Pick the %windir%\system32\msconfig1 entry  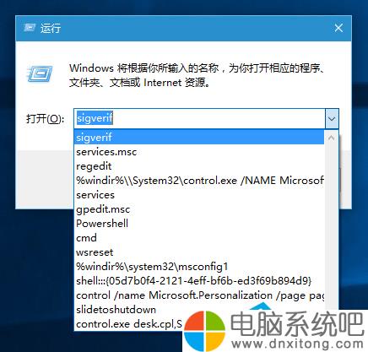pos(199,267)
